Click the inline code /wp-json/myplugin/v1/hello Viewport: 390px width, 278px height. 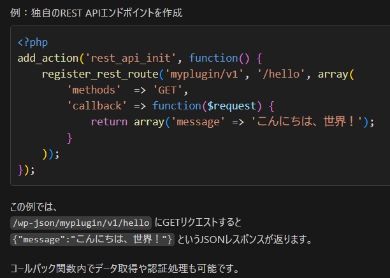pyautogui.click(x=82, y=223)
